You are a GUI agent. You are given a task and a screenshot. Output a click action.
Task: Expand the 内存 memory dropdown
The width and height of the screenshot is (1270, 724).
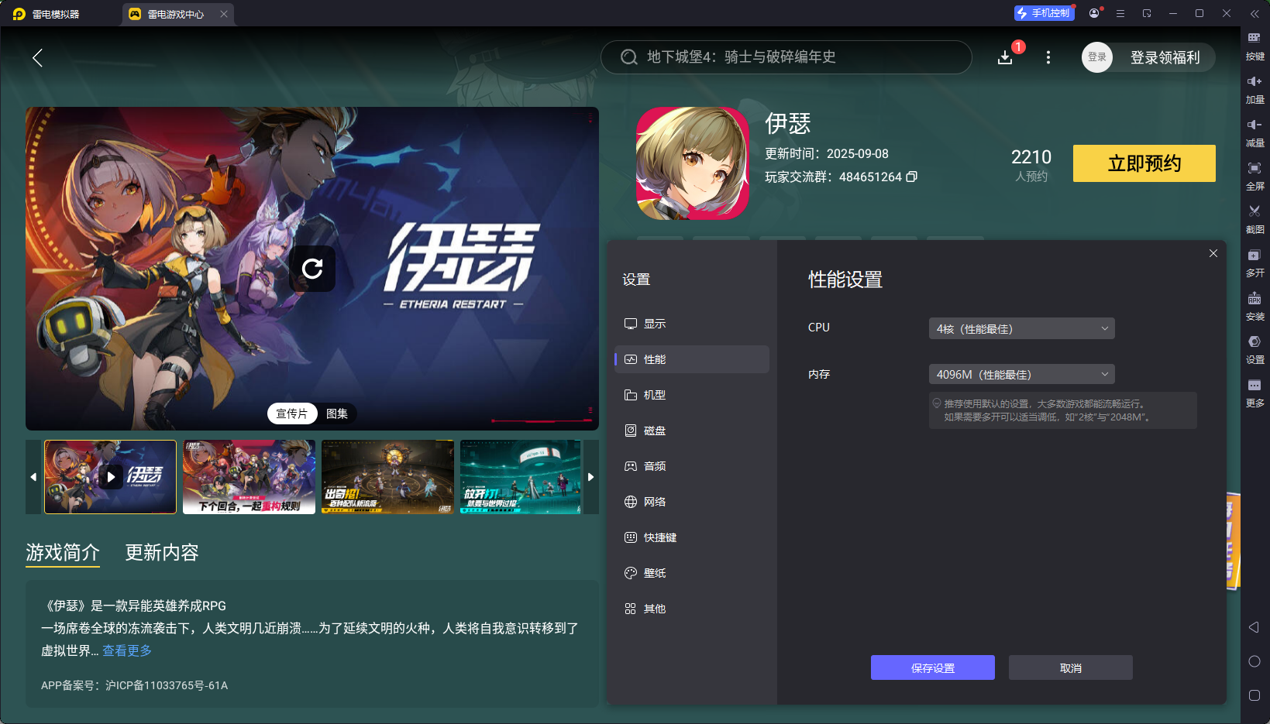pos(1021,375)
